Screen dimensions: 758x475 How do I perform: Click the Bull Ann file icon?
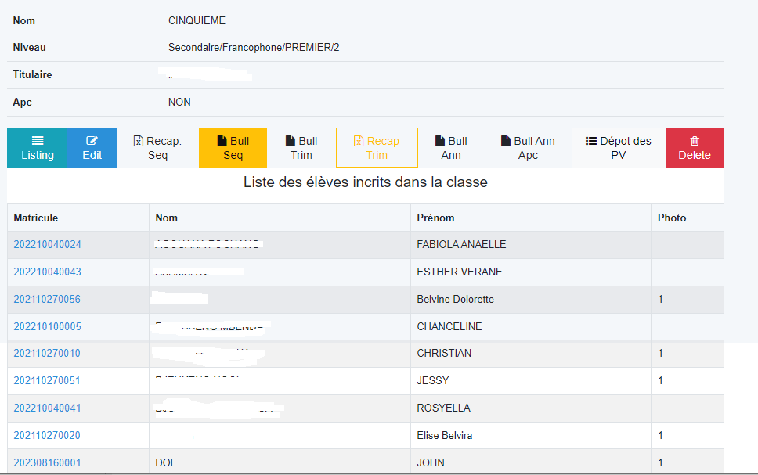tap(440, 141)
